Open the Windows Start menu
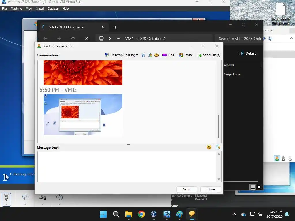The width and height of the screenshot is (295, 221). [103, 214]
